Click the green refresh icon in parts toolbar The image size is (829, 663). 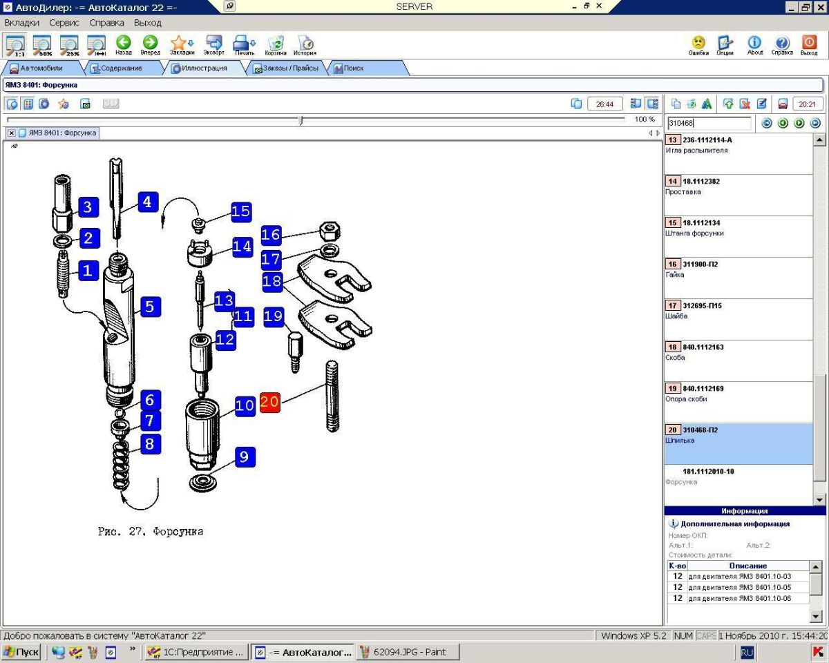[x=691, y=104]
